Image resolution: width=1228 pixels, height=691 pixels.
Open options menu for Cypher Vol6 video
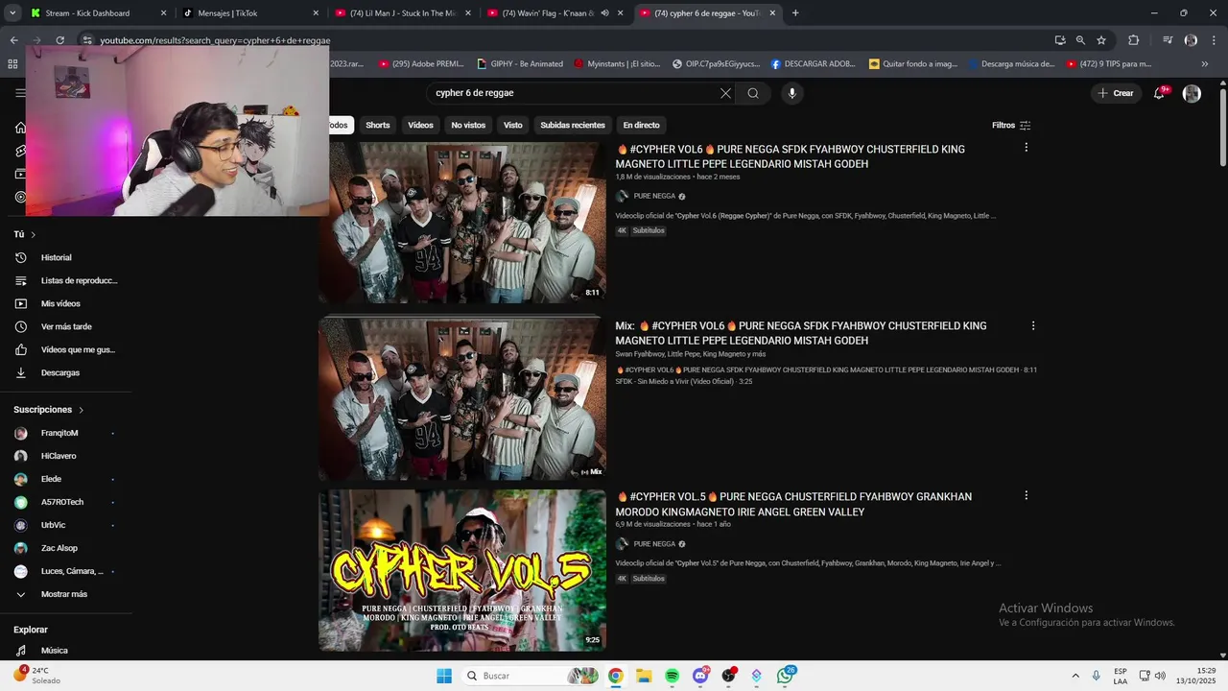click(1026, 148)
